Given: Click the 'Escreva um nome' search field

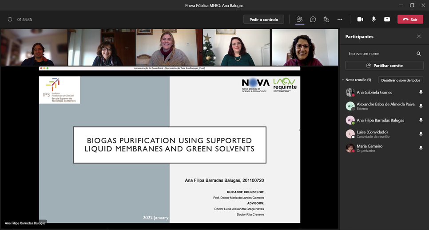Looking at the screenshot, I should (380, 54).
